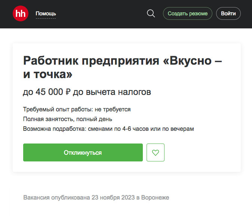Click the Создать резюме button
Image resolution: width=252 pixels, height=216 pixels.
pyautogui.click(x=188, y=13)
